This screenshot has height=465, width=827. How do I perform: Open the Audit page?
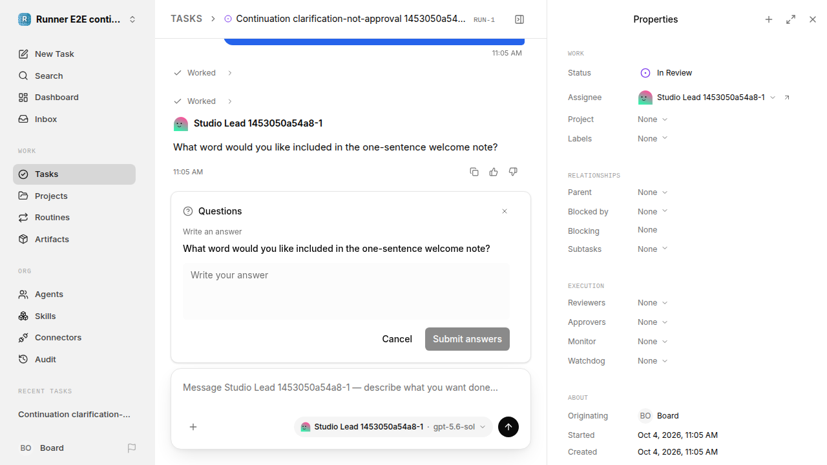point(74,360)
